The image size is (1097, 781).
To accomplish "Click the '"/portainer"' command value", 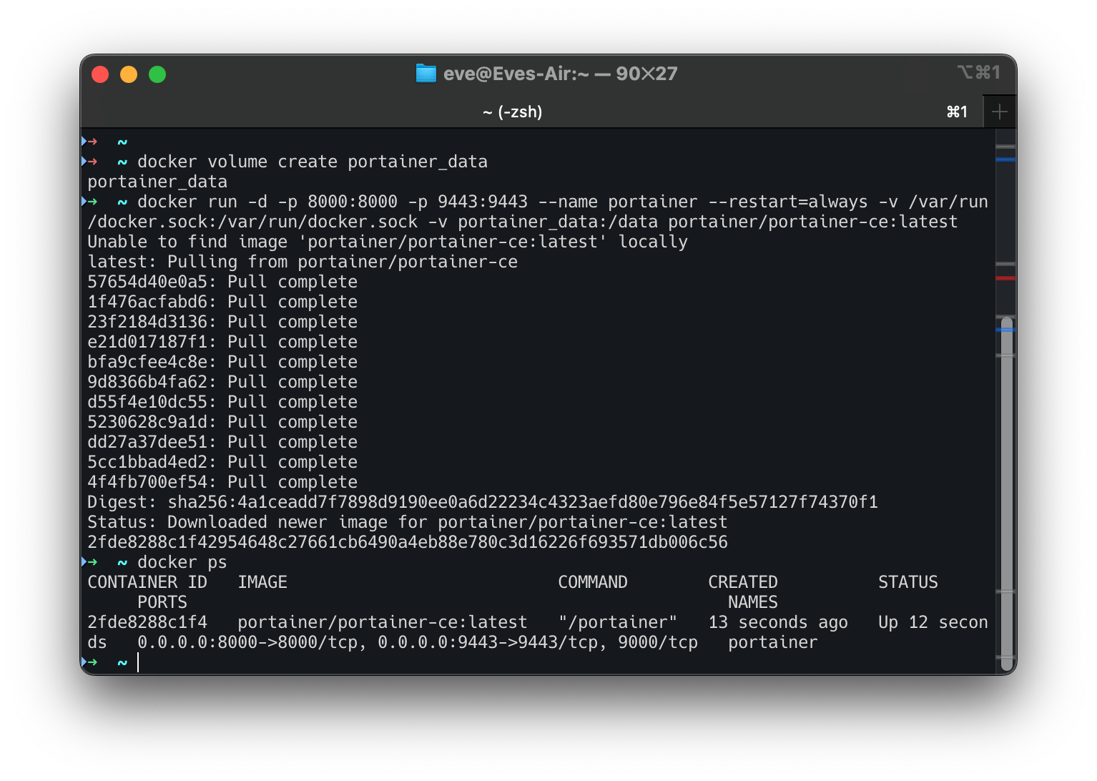I will pyautogui.click(x=618, y=622).
